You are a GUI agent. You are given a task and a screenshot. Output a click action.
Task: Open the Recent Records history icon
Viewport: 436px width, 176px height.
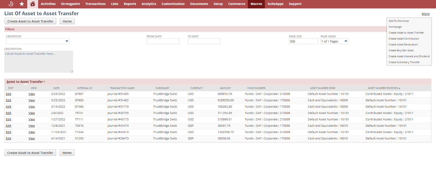[11, 4]
